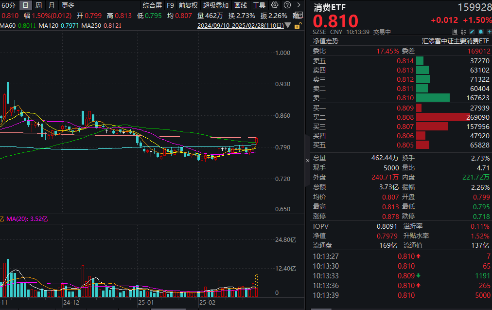Click the help question mark icon
This screenshot has height=310, width=492.
(286, 5)
